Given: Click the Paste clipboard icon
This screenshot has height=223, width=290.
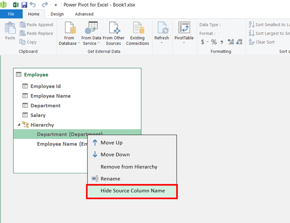Looking at the screenshot, I should click(x=10, y=28).
